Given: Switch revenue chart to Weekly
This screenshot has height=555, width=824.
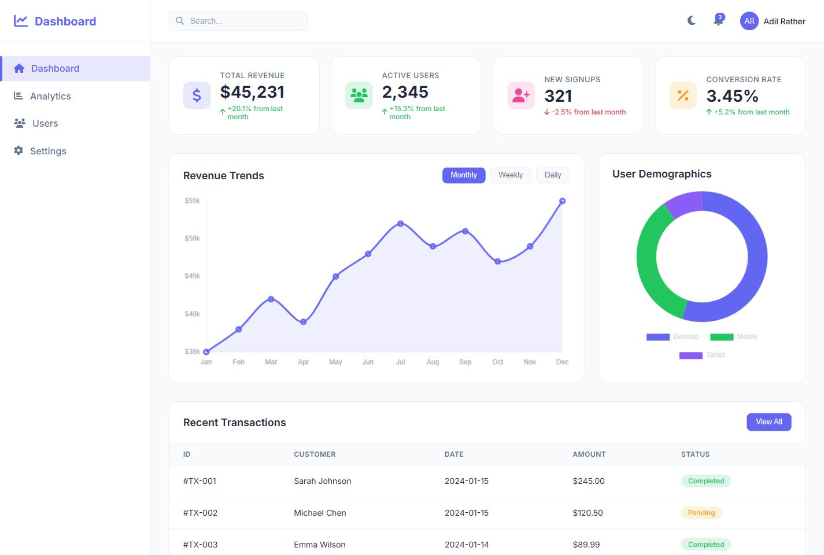Looking at the screenshot, I should point(511,175).
